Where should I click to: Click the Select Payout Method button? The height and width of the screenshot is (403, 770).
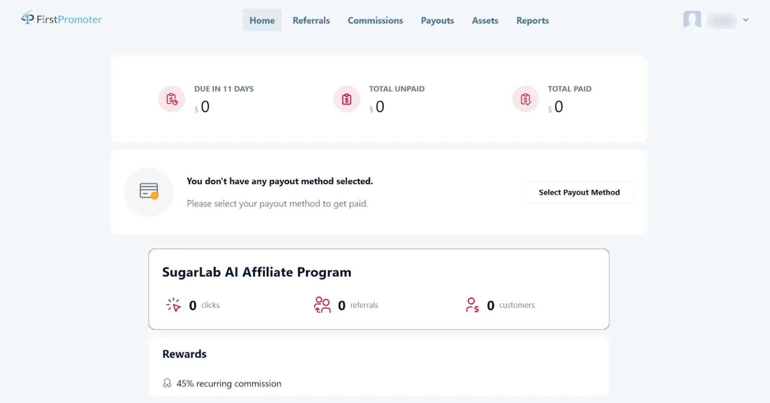pyautogui.click(x=580, y=192)
